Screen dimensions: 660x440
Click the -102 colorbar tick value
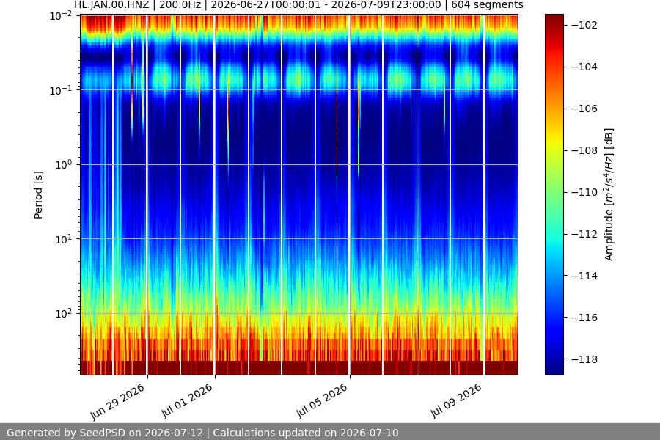click(x=584, y=25)
